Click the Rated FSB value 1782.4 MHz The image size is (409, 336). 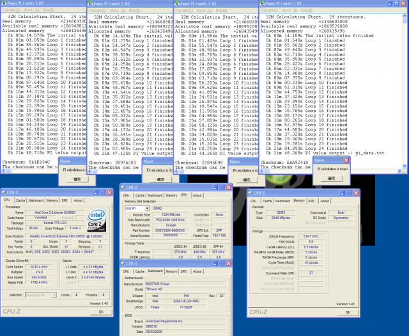tap(39, 282)
